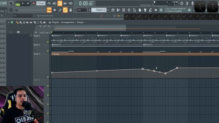Select the playlist Select tool

[x=38, y=23]
